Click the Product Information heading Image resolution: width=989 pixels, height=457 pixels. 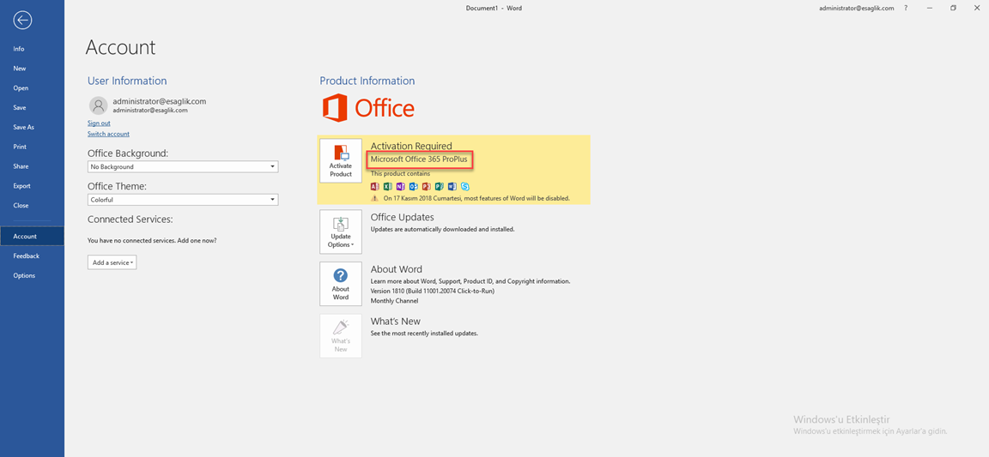tap(367, 81)
